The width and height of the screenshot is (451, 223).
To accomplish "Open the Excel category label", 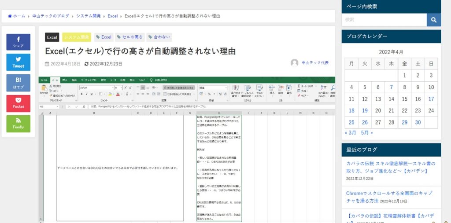I will click(52, 37).
